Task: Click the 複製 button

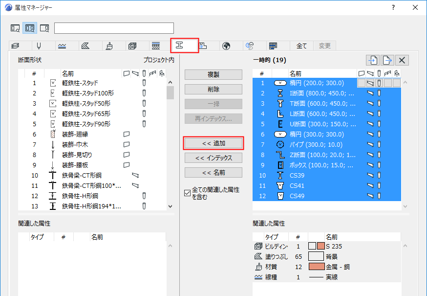Action: tap(213, 74)
